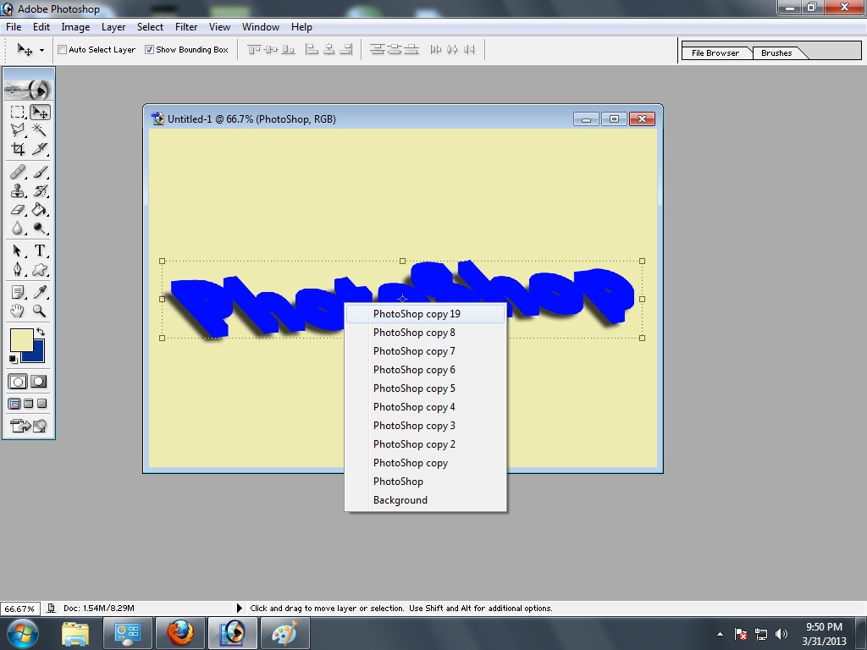
Task: Reset default foreground and background colors
Action: click(x=14, y=359)
